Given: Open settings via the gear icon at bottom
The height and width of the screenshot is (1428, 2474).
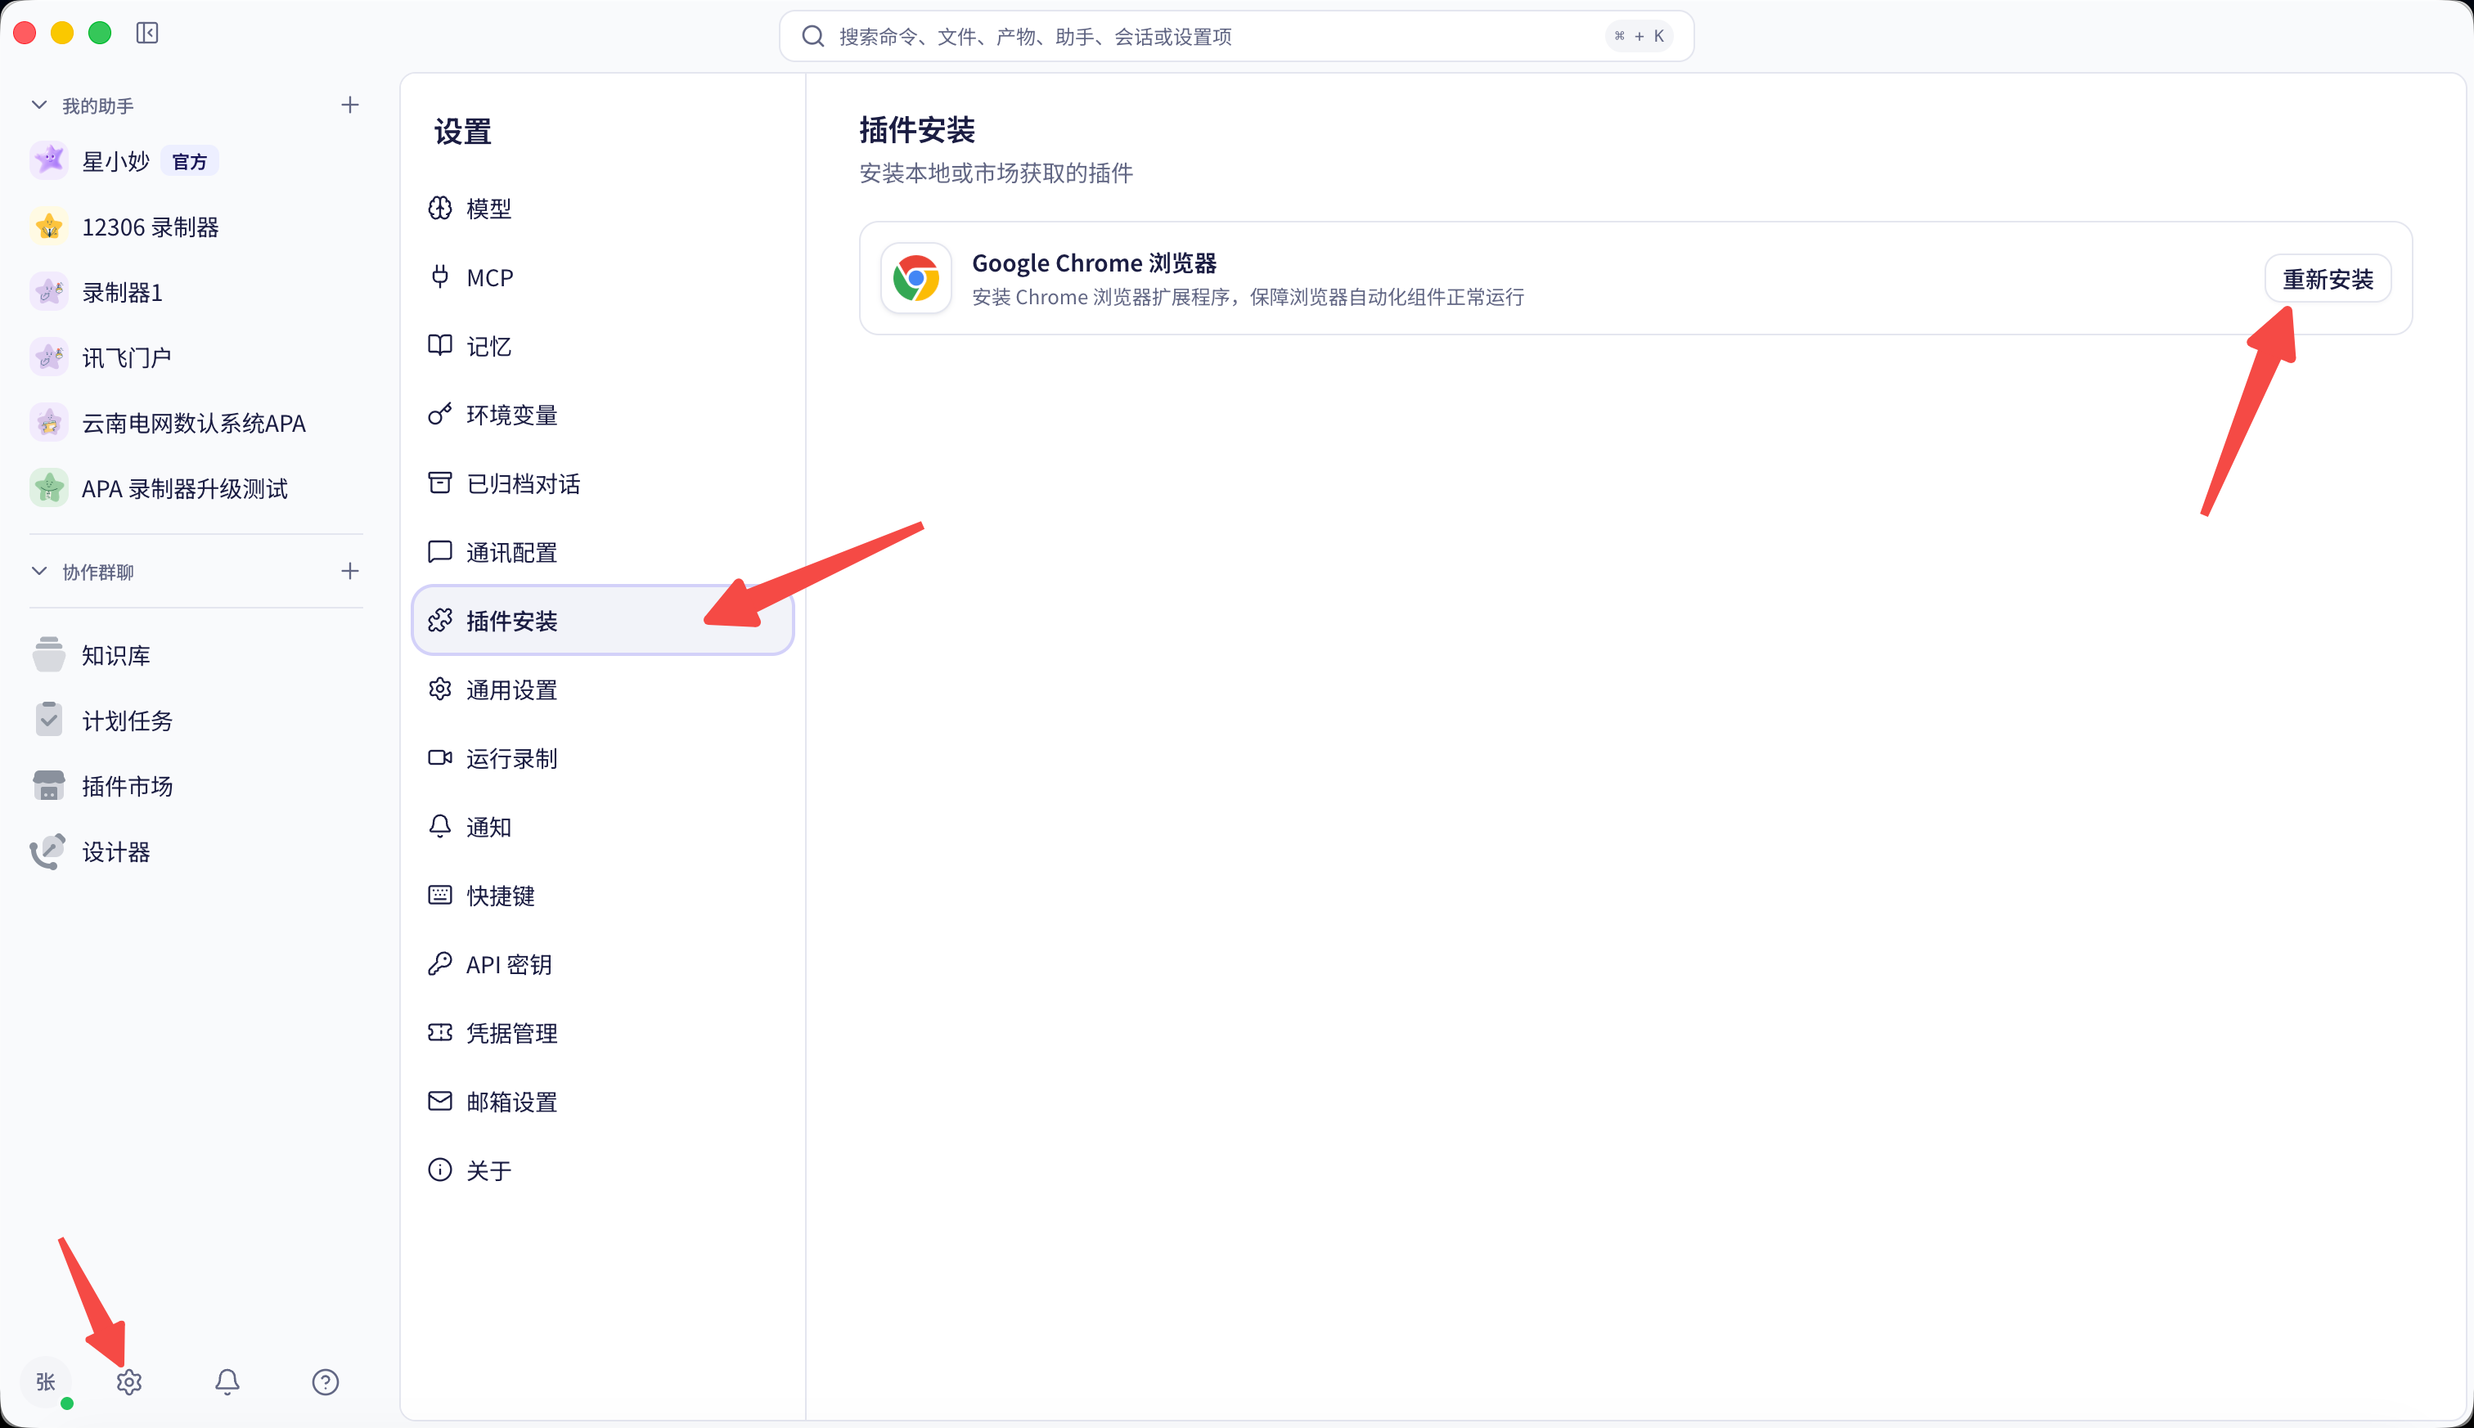Looking at the screenshot, I should pyautogui.click(x=128, y=1381).
